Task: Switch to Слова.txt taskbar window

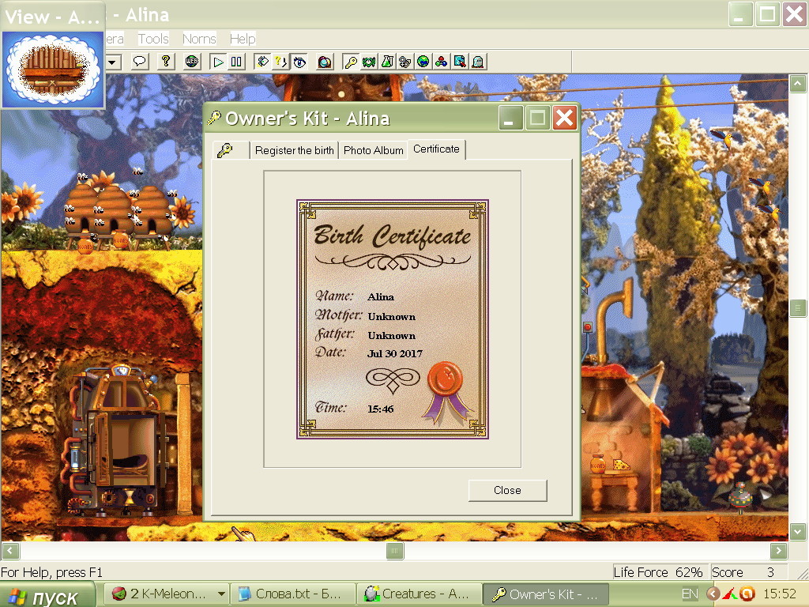Action: [292, 594]
